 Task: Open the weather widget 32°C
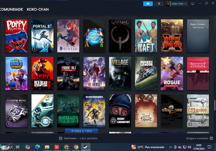point(148,147)
